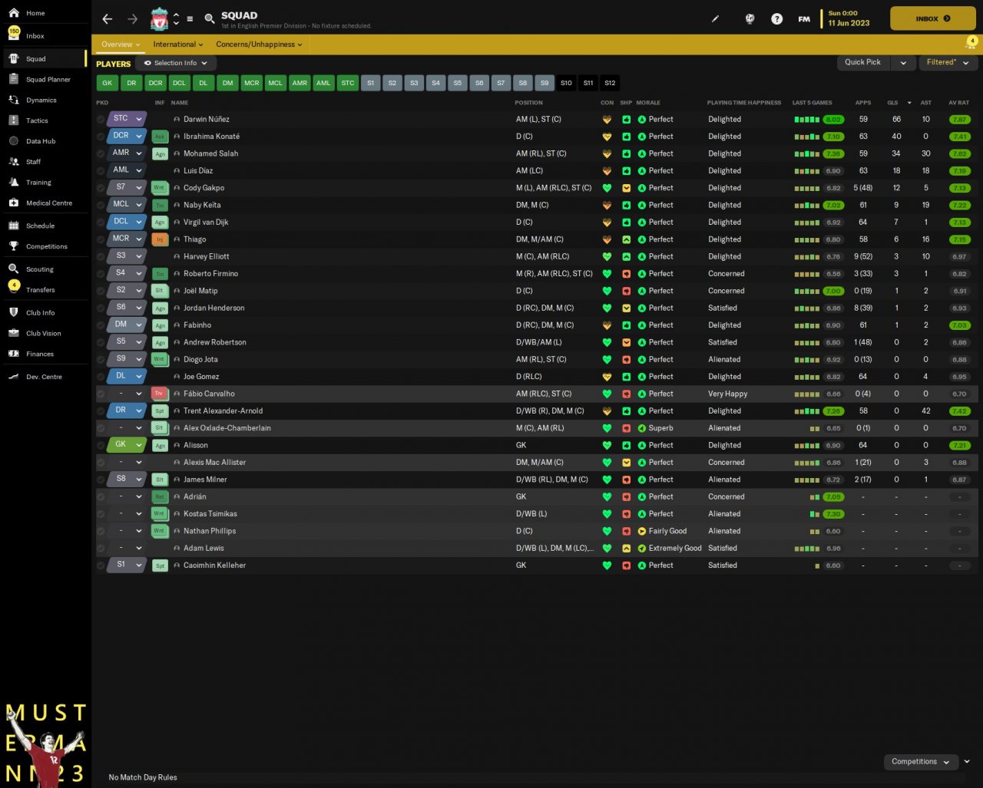Open the Dynamics section icon

coord(14,100)
